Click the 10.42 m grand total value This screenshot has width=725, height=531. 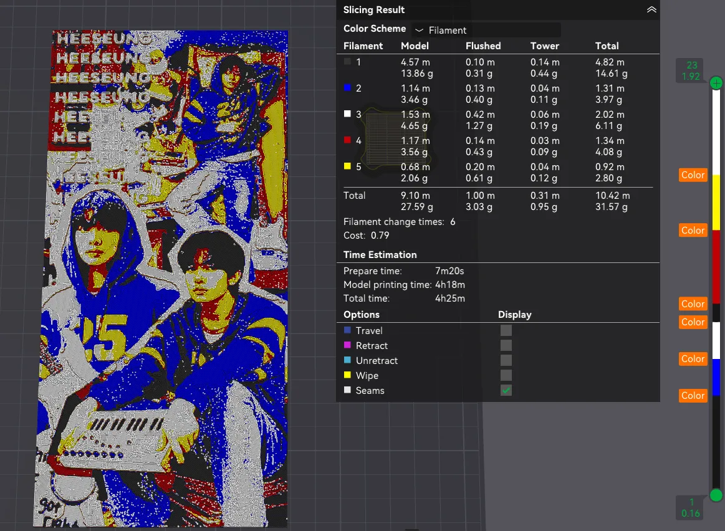tap(613, 196)
